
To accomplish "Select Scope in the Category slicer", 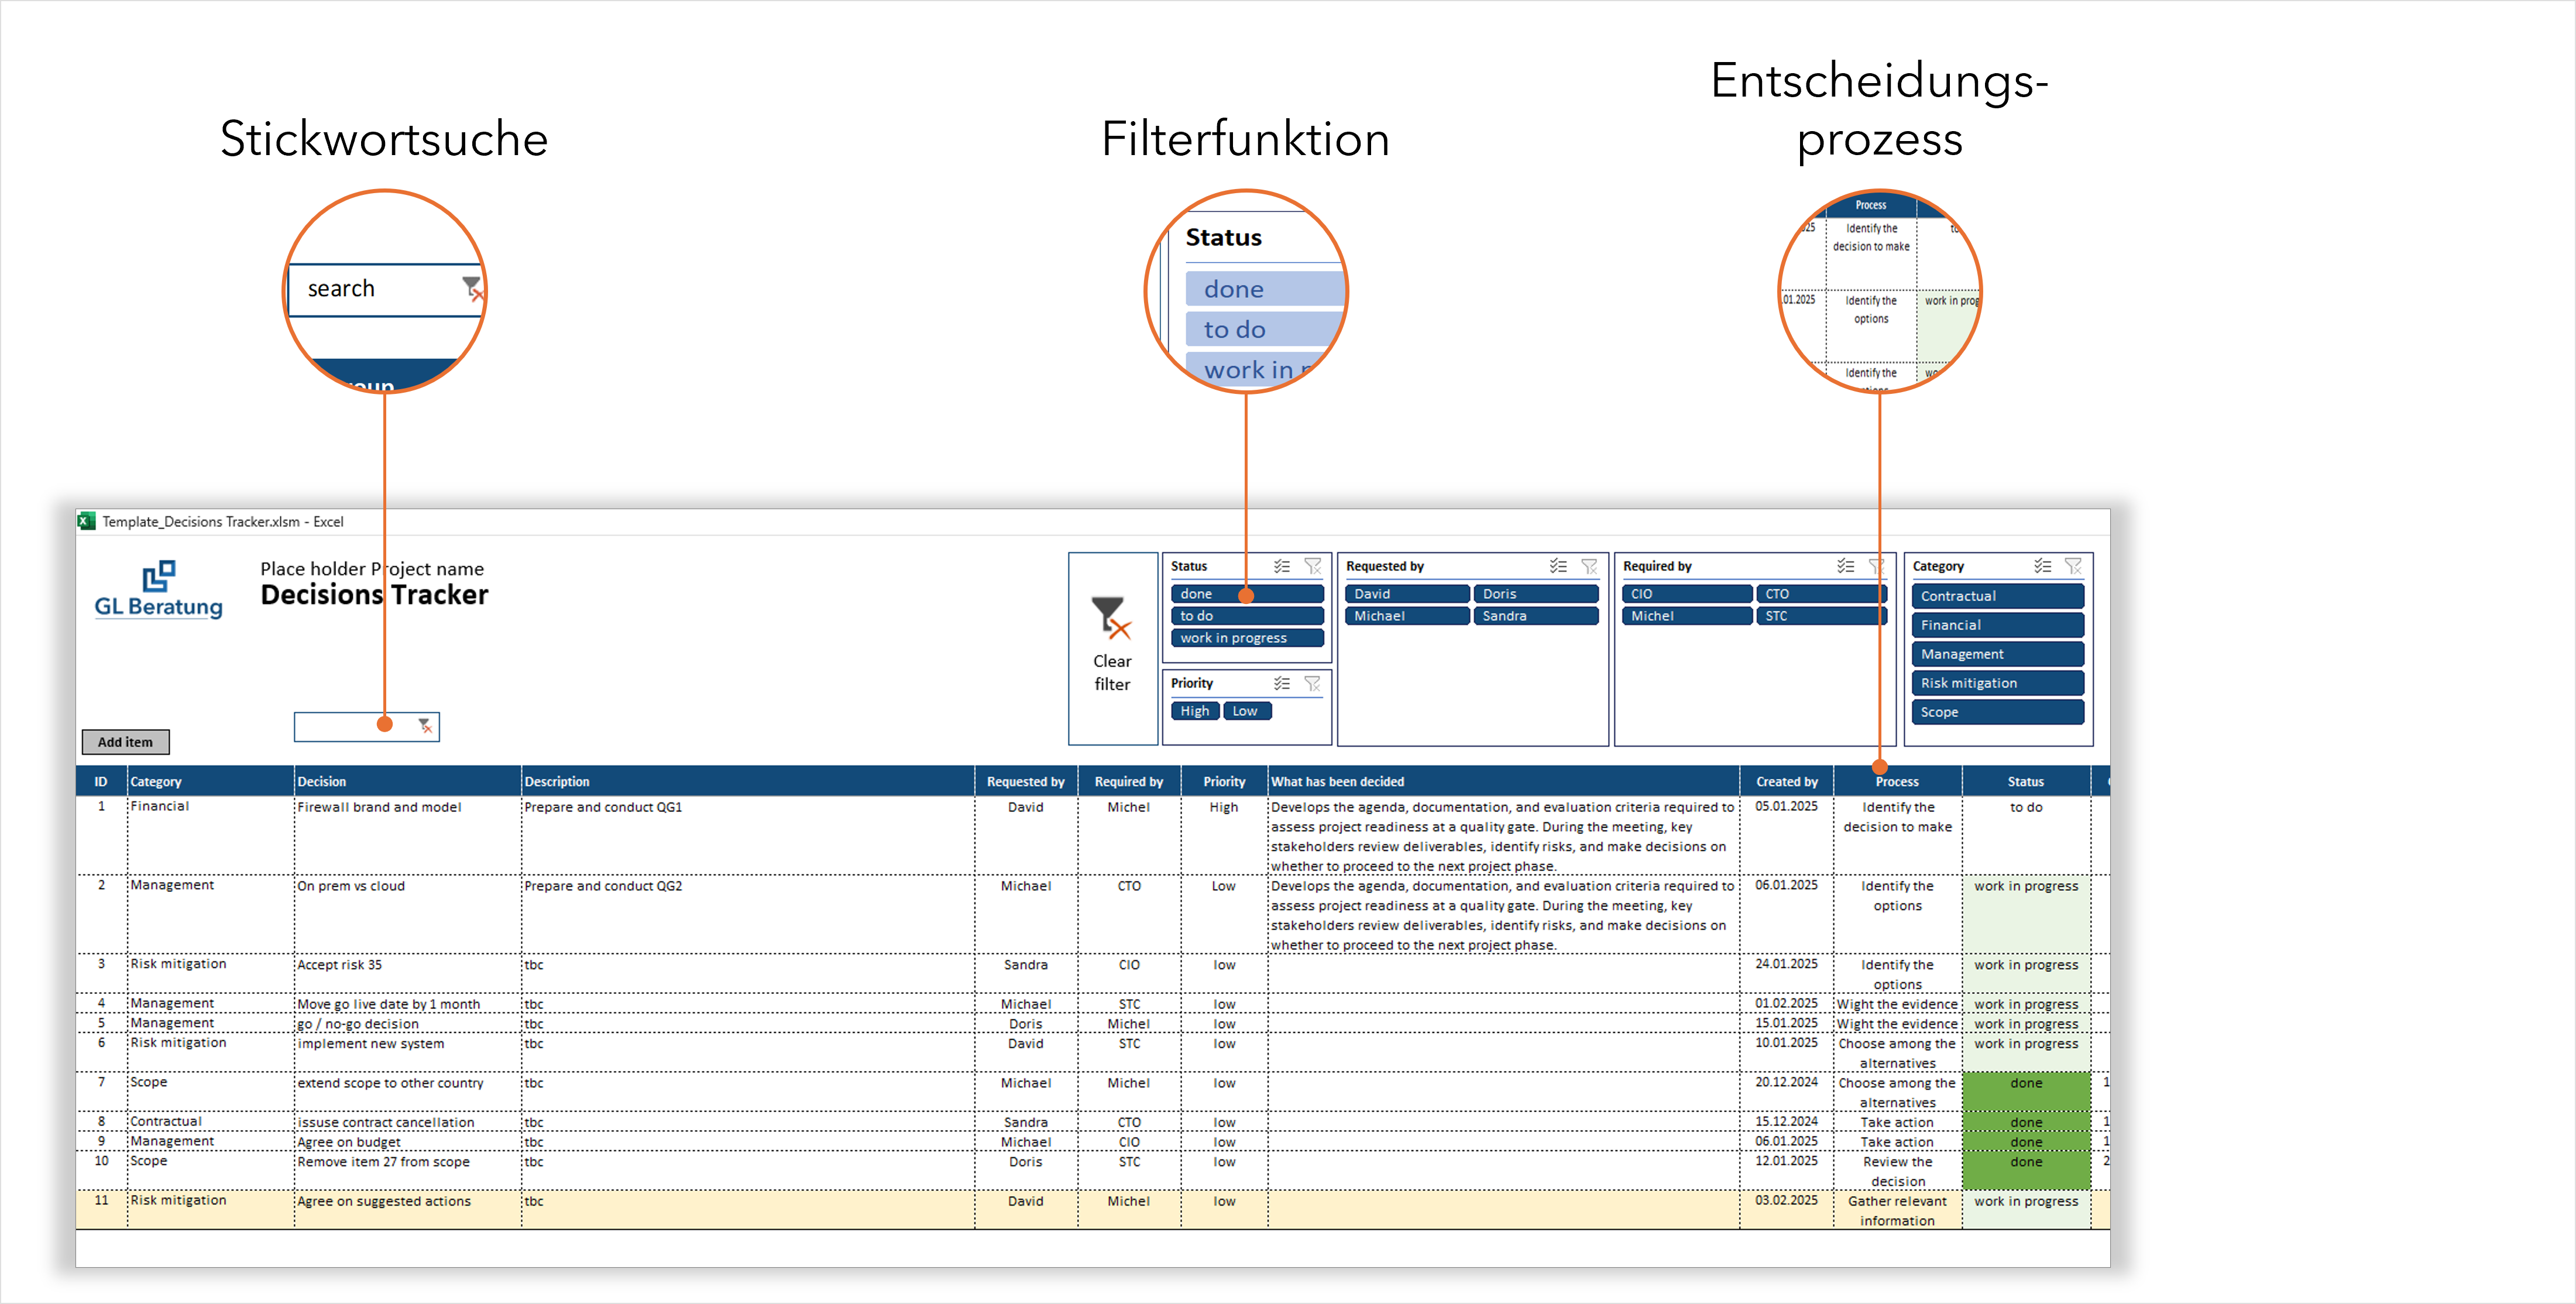I will tap(1997, 712).
